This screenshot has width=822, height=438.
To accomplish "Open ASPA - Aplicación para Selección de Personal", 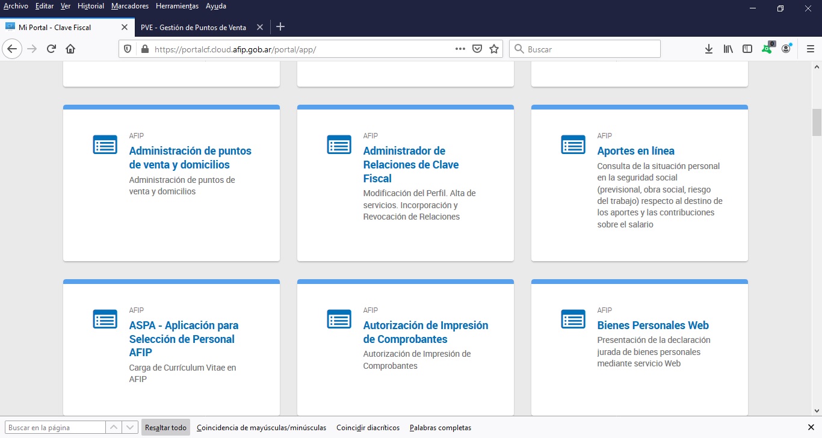I will point(184,339).
